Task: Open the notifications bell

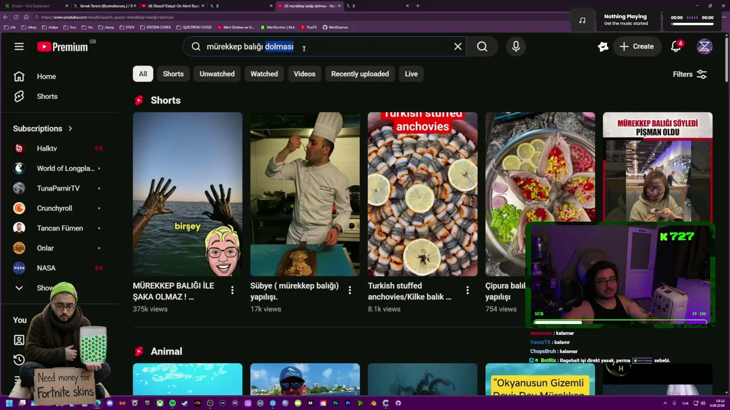Action: coord(676,47)
